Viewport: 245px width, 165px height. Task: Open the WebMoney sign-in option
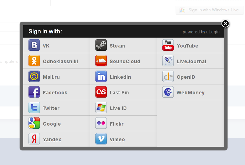190,93
